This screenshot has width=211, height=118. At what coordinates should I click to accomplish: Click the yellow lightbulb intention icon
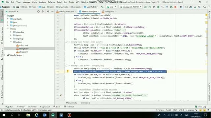68,71
